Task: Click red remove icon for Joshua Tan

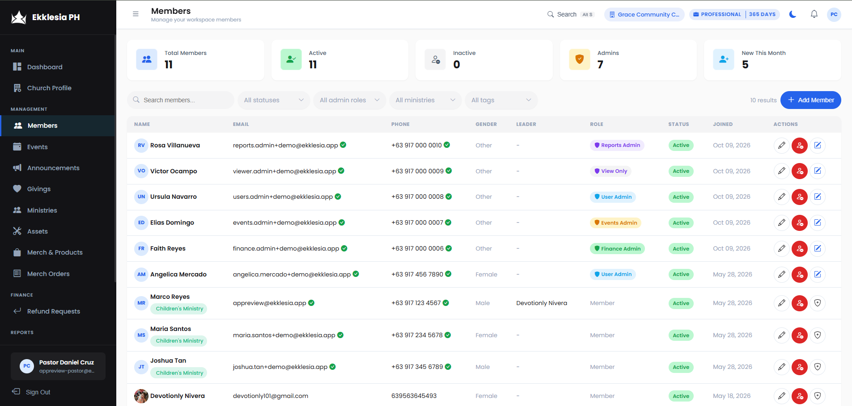Action: click(800, 367)
